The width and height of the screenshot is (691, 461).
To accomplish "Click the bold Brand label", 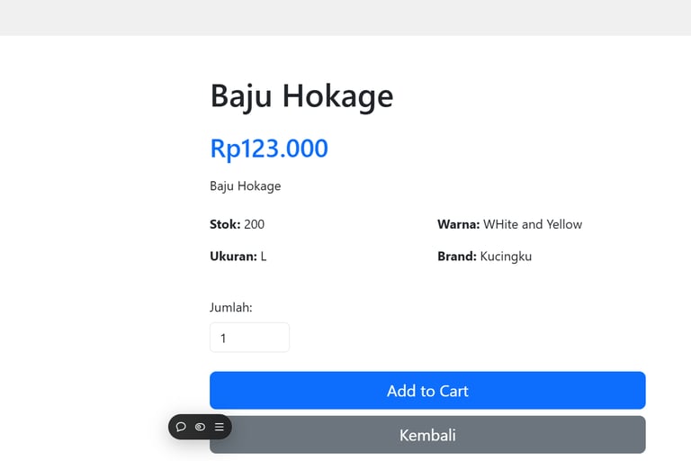I will pyautogui.click(x=456, y=257).
